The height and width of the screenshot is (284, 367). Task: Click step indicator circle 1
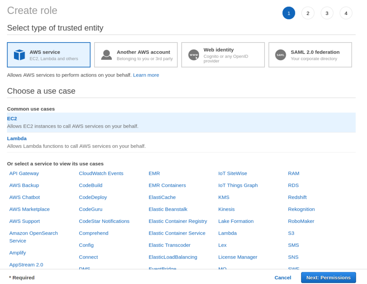289,13
